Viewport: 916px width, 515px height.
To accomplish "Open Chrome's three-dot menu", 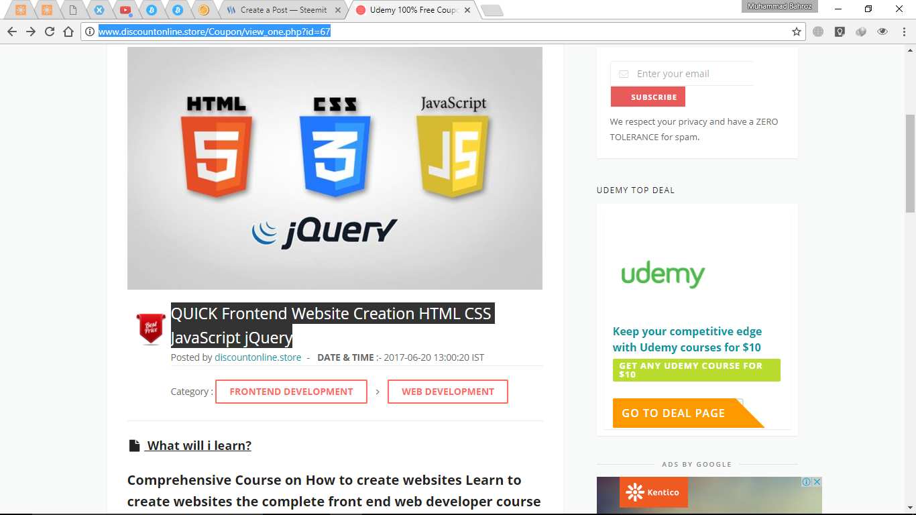I will click(x=903, y=32).
